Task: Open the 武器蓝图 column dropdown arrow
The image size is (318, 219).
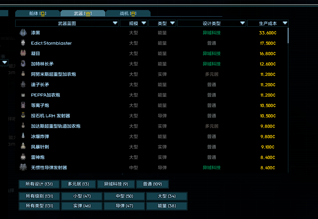Action: coord(115,23)
